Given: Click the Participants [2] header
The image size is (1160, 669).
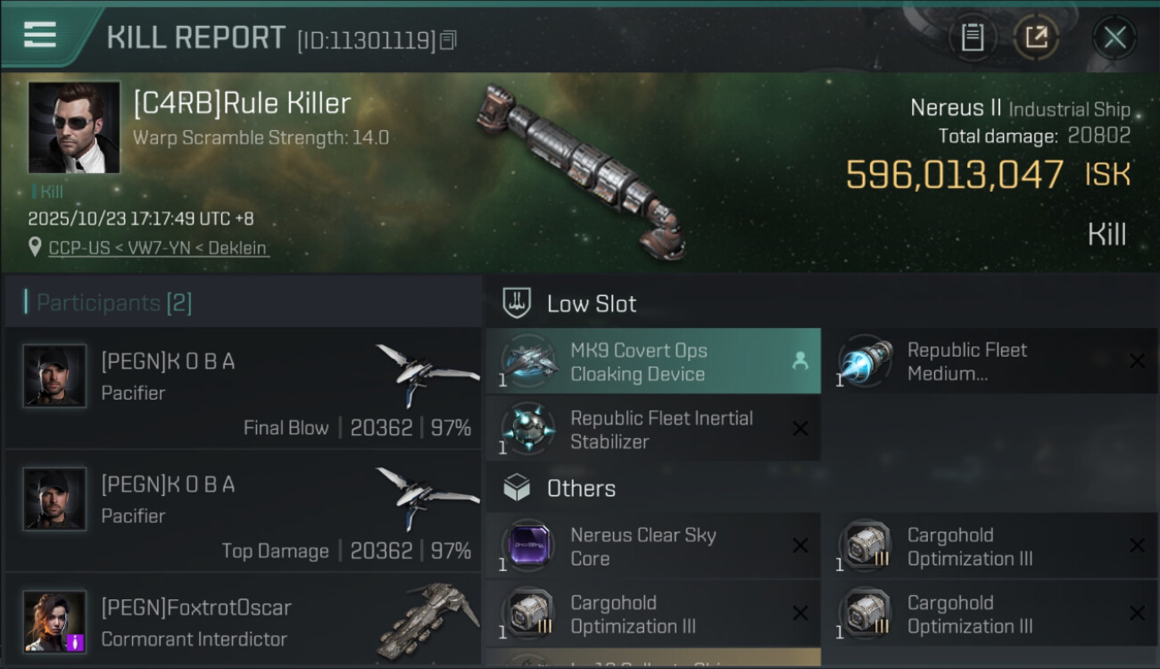Looking at the screenshot, I should click(114, 303).
